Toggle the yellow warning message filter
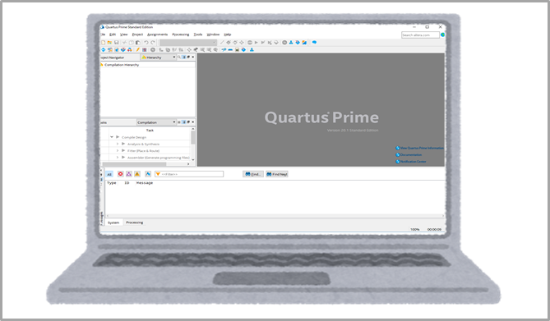The image size is (550, 321). point(137,174)
